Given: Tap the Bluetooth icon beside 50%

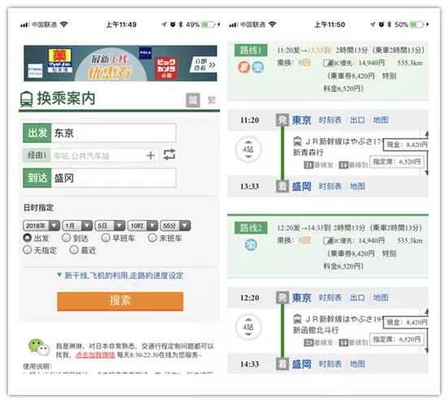Looking at the screenshot, I should tap(389, 24).
